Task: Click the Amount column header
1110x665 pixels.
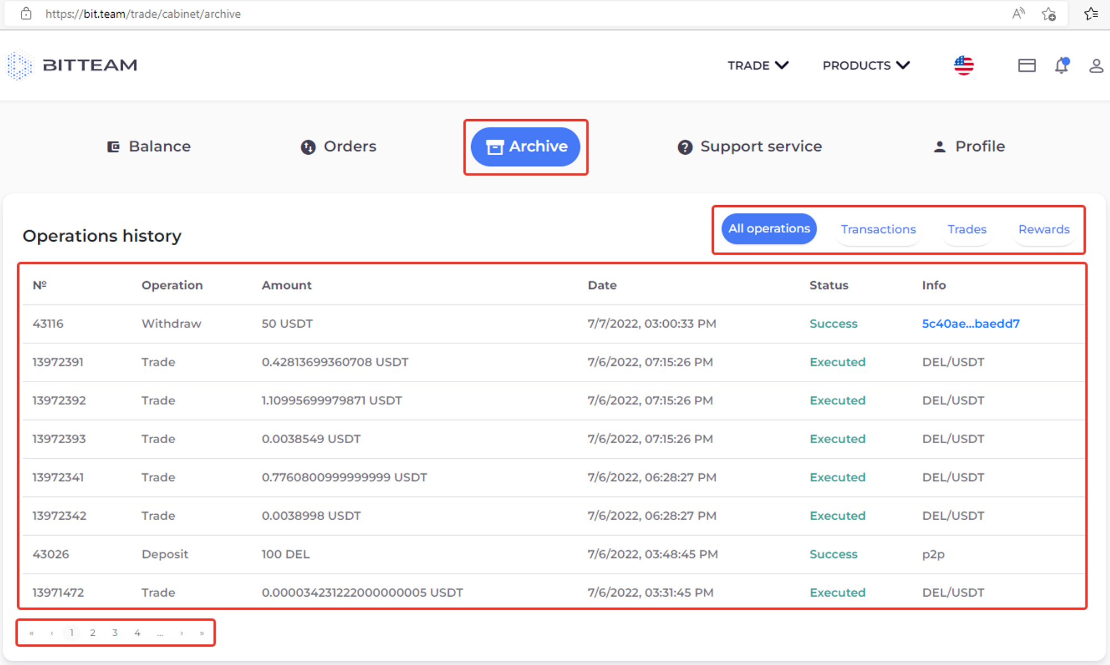Action: click(x=286, y=285)
